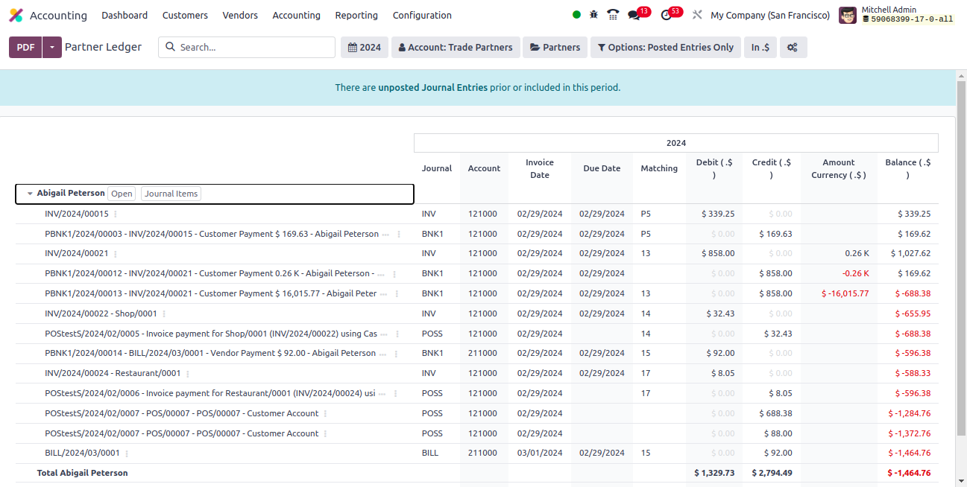Screen dimensions: 967x487
Task: Open options menu for line BILL/2024/03/0001
Action: pyautogui.click(x=127, y=453)
